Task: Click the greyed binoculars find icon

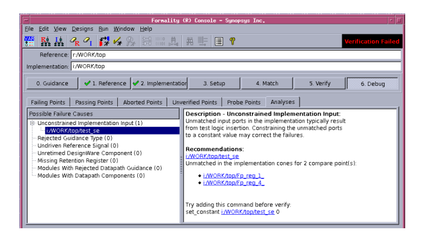Action: [x=190, y=42]
